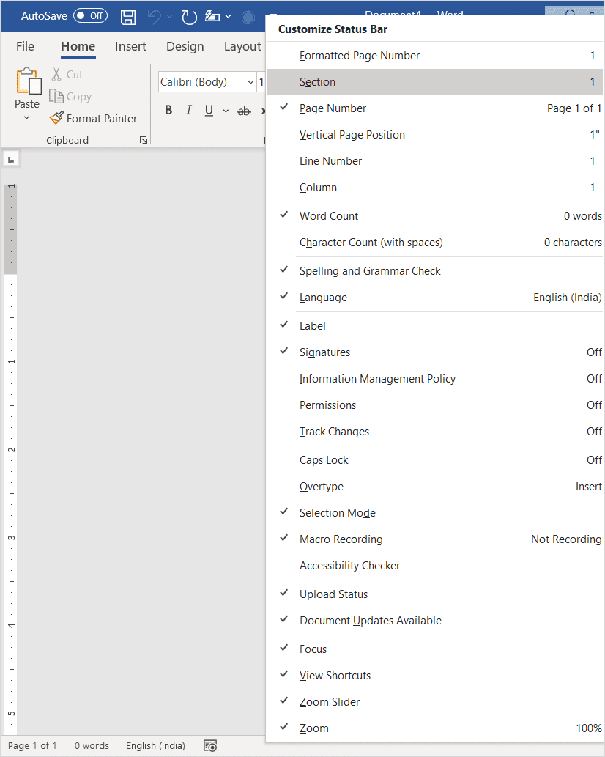Open the Clipboard dialog launcher
The width and height of the screenshot is (605, 757).
(144, 140)
